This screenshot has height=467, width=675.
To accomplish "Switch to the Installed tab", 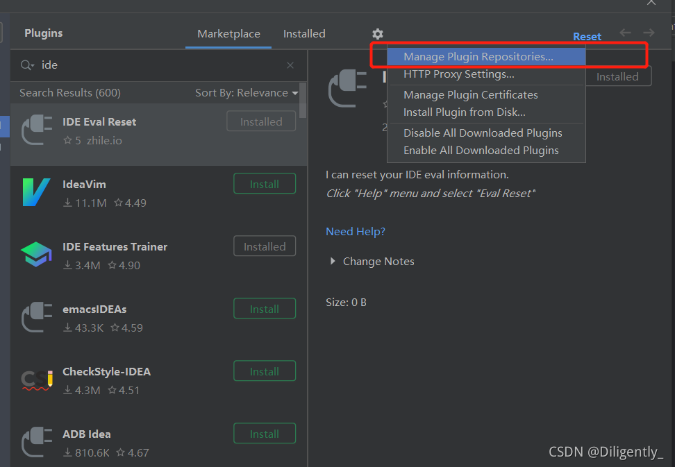I will click(x=304, y=34).
